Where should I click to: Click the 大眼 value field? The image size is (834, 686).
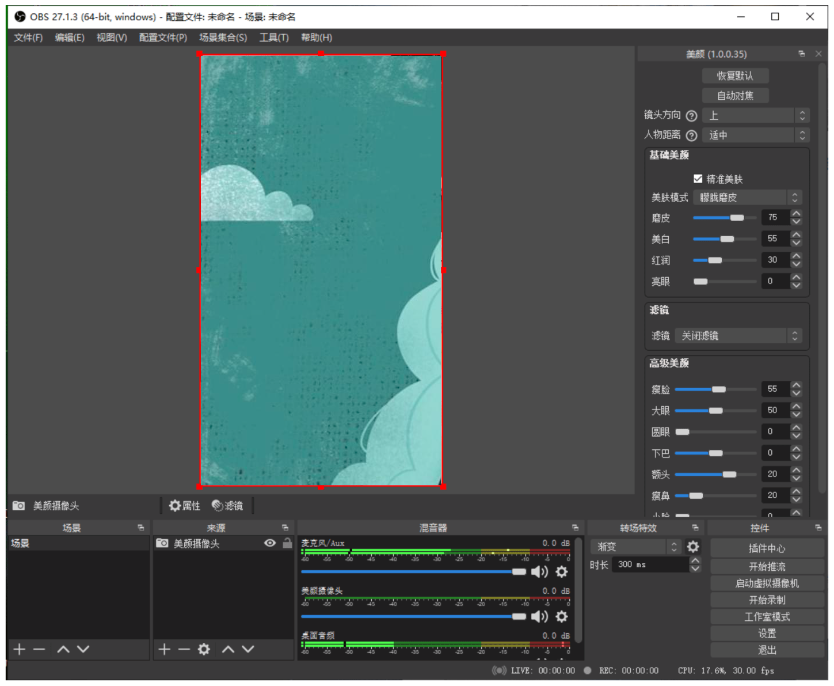775,411
